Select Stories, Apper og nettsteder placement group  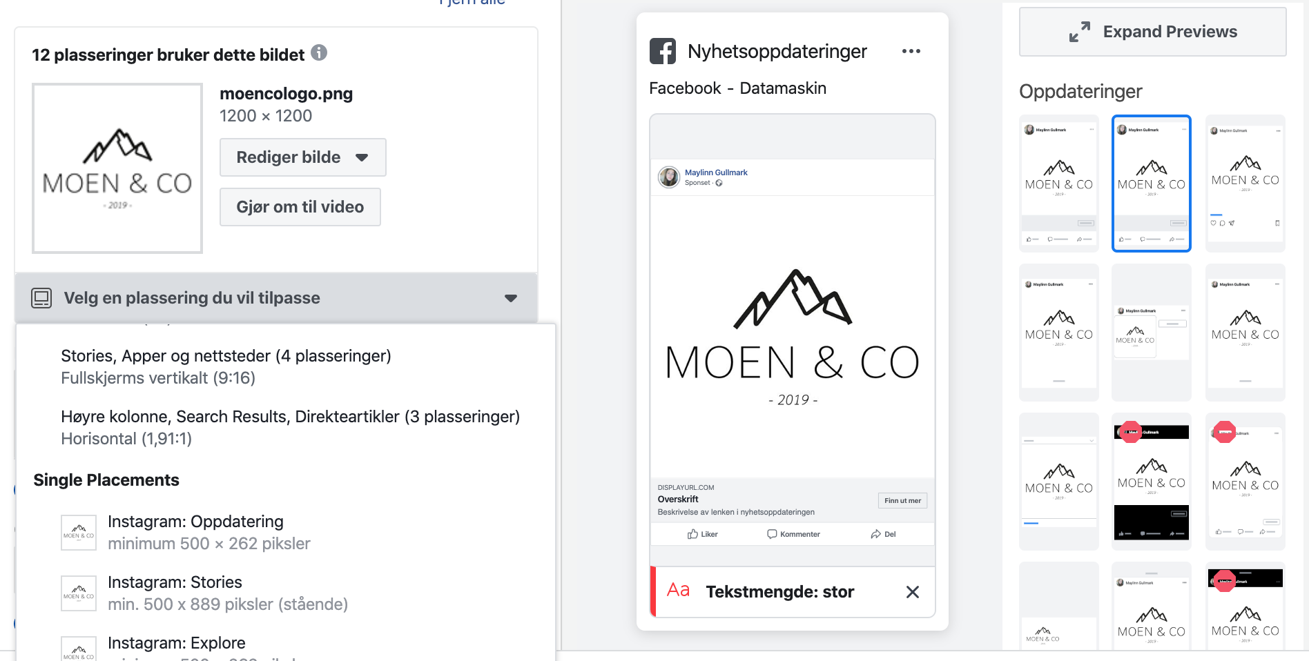226,366
